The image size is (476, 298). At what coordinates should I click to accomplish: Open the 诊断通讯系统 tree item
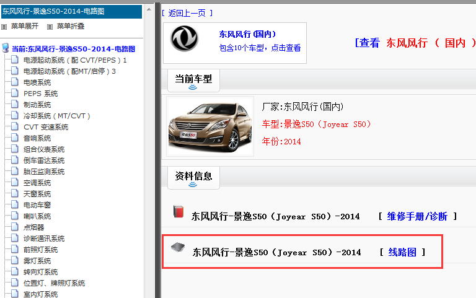click(x=44, y=239)
